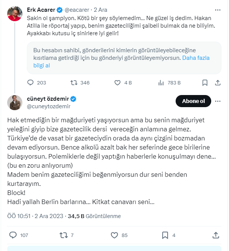Screen dimensions: 229x251
Task: Open cüneyt özdemir's profile picture
Action: (15, 103)
